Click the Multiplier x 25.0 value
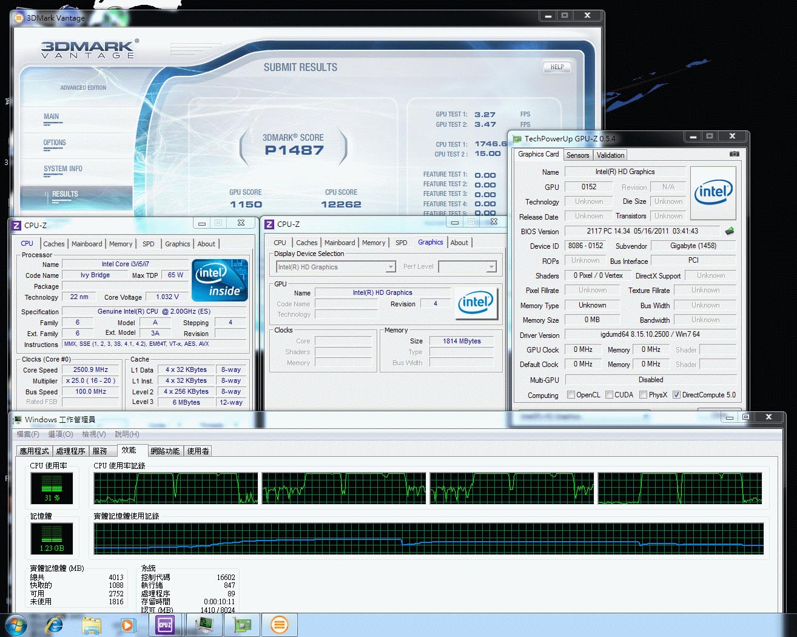 90,380
